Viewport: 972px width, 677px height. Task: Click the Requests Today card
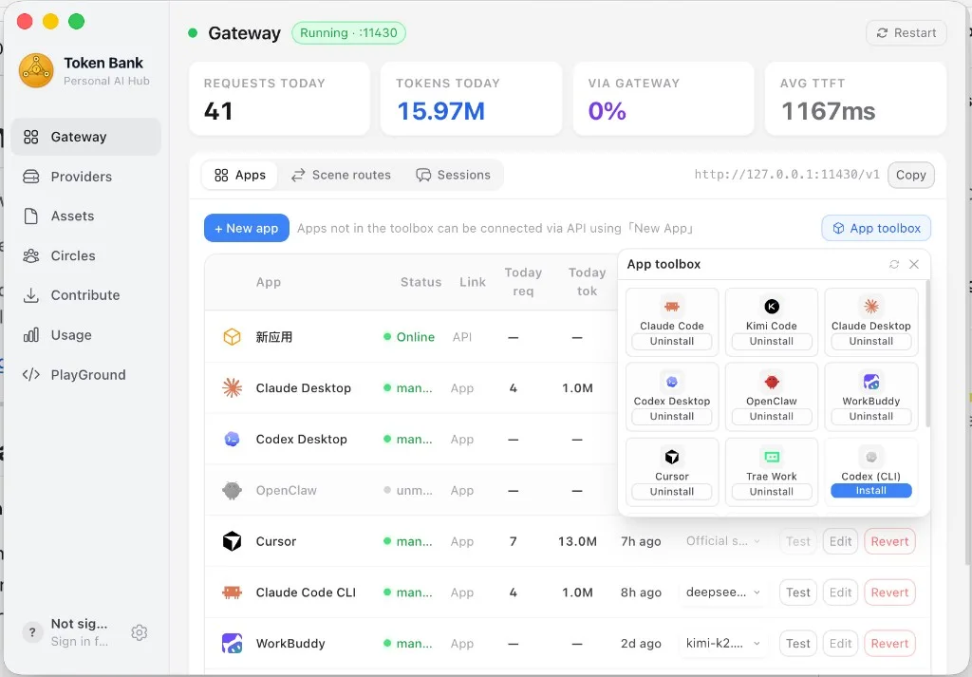point(280,98)
